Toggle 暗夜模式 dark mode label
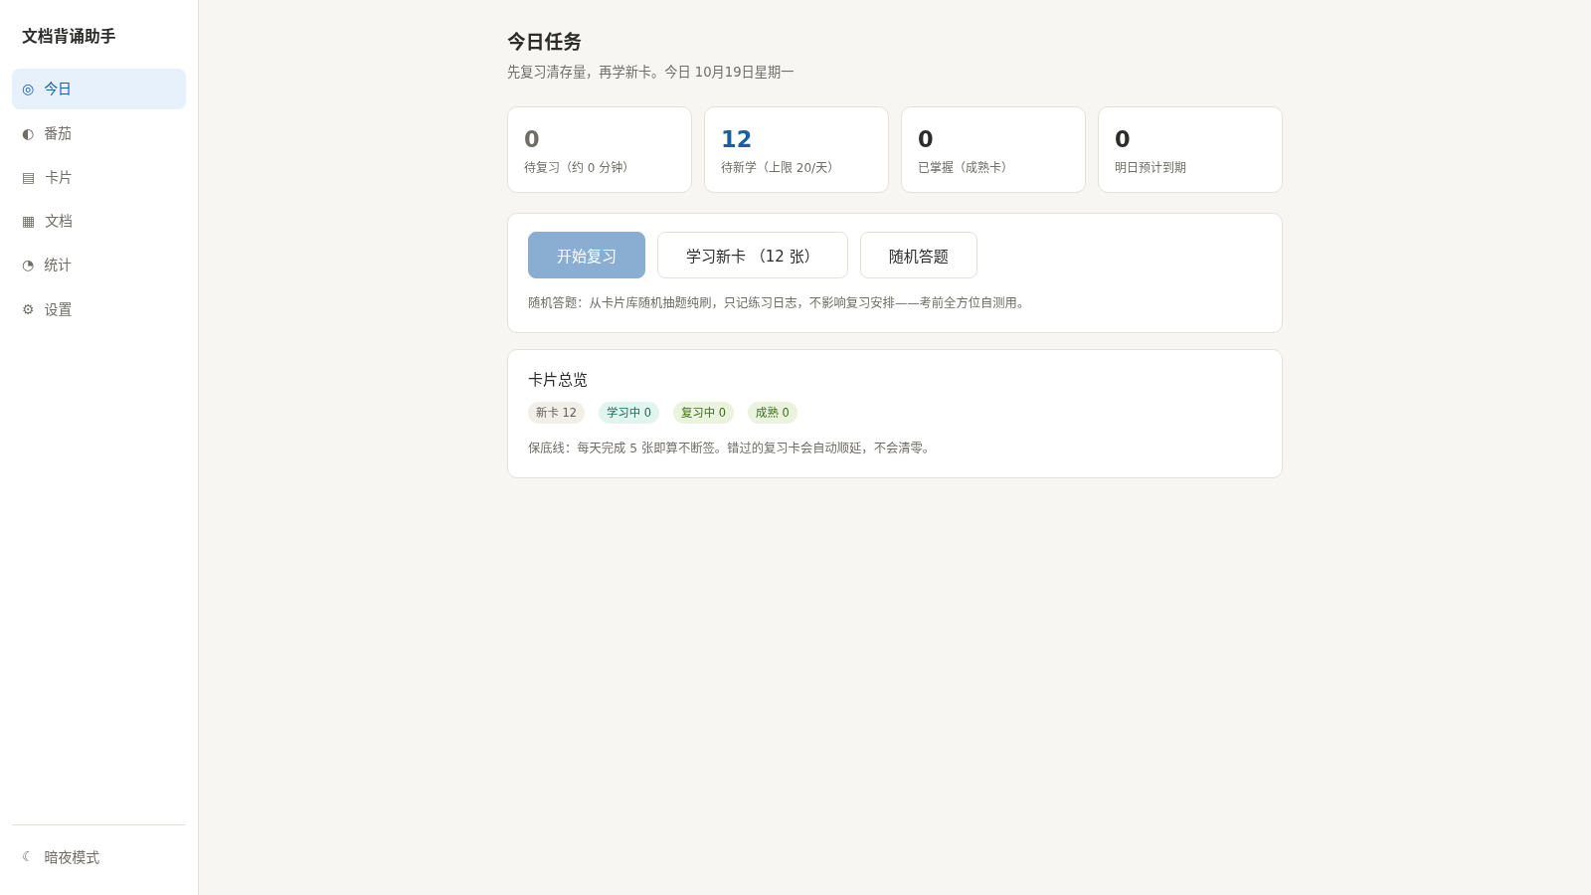 72,857
